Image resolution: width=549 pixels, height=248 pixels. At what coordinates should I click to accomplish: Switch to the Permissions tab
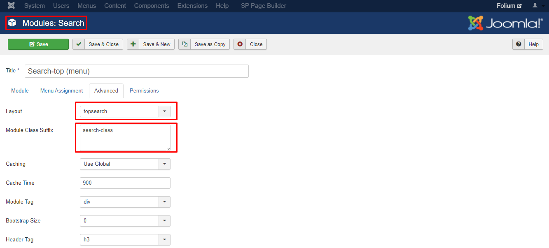click(144, 90)
